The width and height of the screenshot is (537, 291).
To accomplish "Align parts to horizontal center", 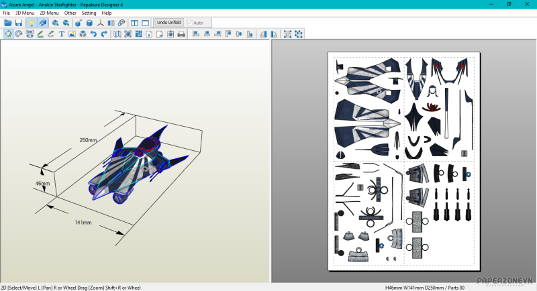I will [x=207, y=34].
